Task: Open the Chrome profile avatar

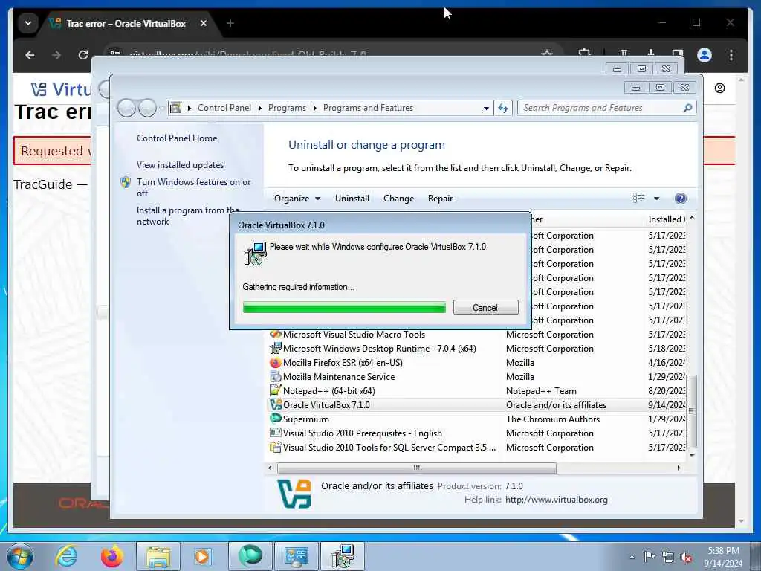Action: pos(705,55)
